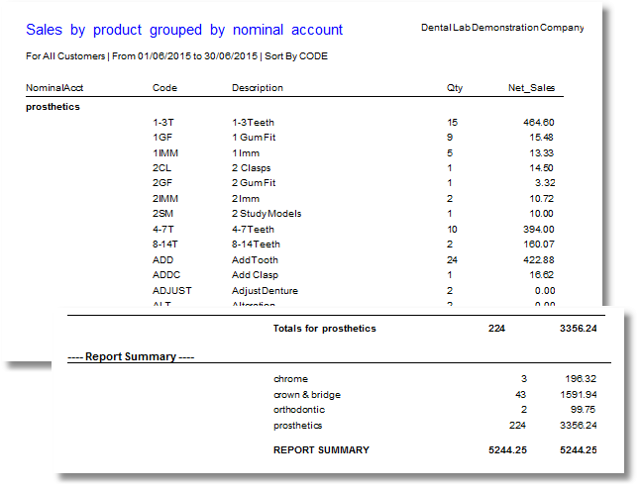Screen dimensions: 641x490
Task: Click the rightmost 5244.25 grand total
Action: point(579,450)
